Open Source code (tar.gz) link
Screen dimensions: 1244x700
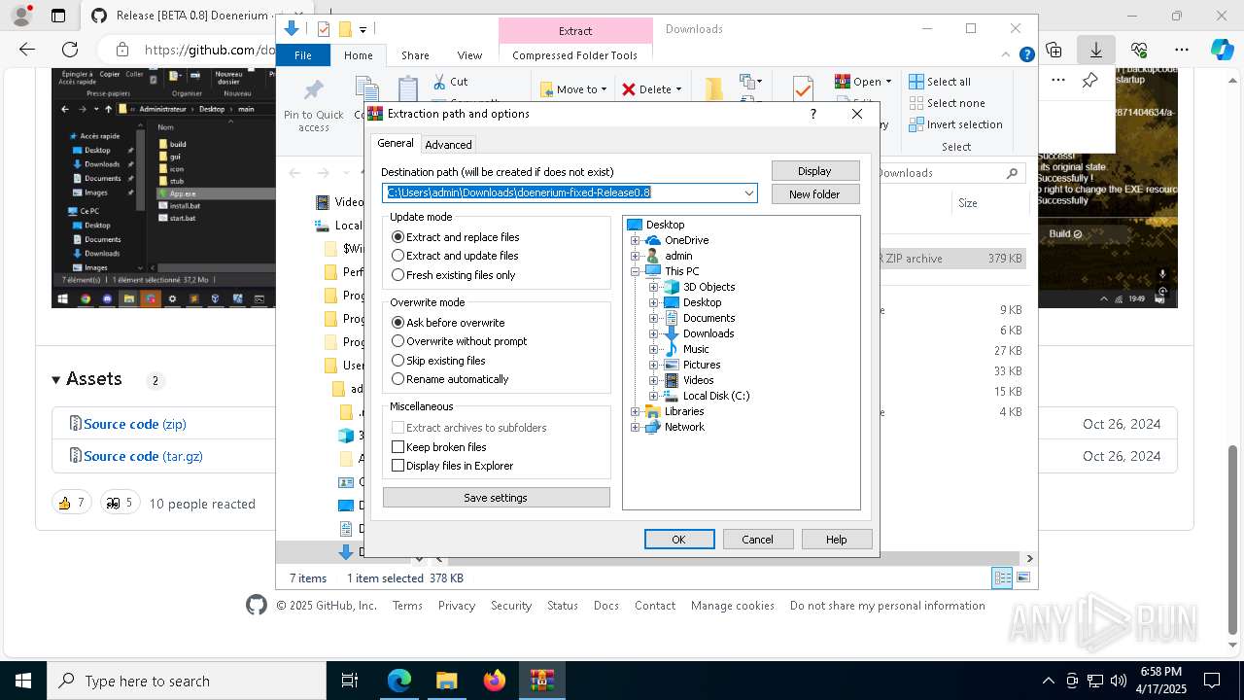click(143, 456)
